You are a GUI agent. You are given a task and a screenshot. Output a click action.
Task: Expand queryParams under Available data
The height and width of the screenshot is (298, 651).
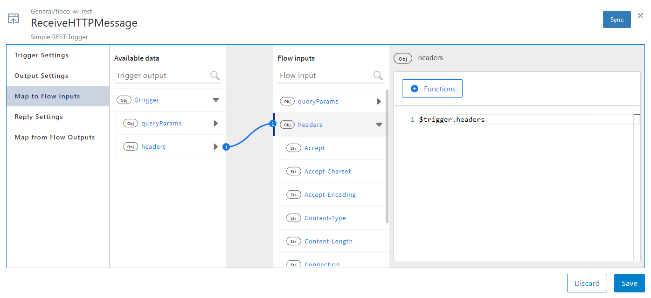tap(215, 124)
